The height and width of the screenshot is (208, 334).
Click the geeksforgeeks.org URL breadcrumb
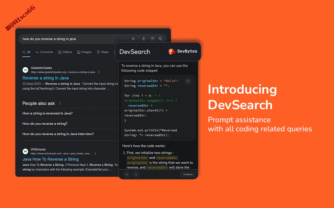pyautogui.click(x=63, y=72)
